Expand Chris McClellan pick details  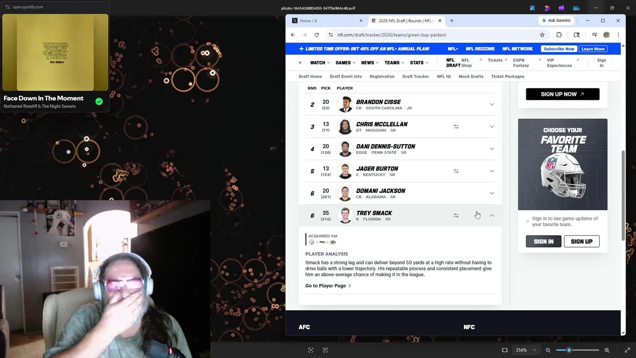click(x=491, y=127)
